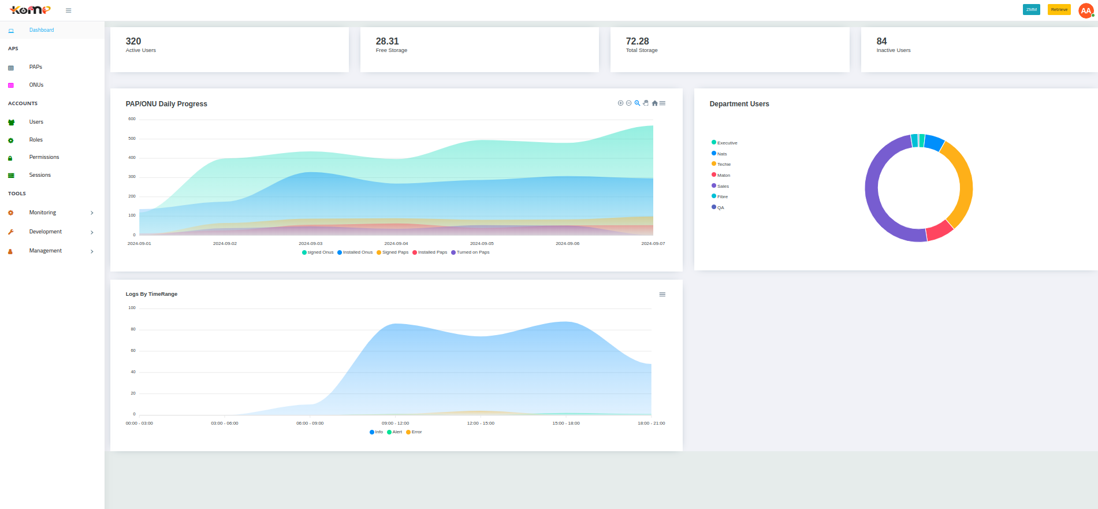Viewport: 1098px width, 509px height.
Task: Toggle the Installed Paps legend series
Action: [430, 252]
